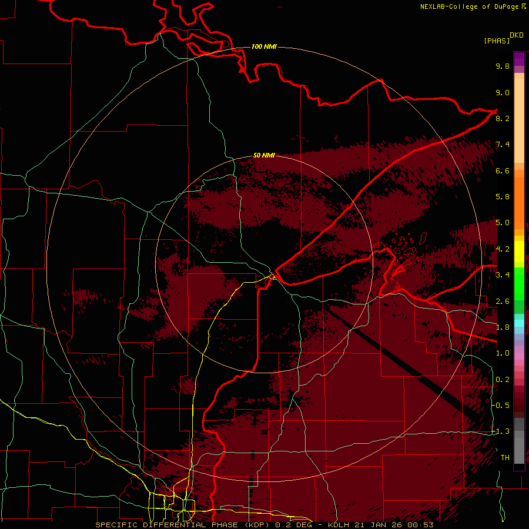The image size is (529, 529).
Task: Click the 9.0 scale value
Action: click(503, 92)
